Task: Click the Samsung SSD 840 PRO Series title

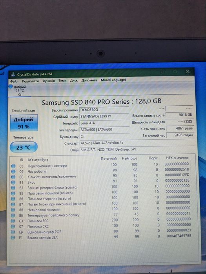Action: [x=101, y=102]
